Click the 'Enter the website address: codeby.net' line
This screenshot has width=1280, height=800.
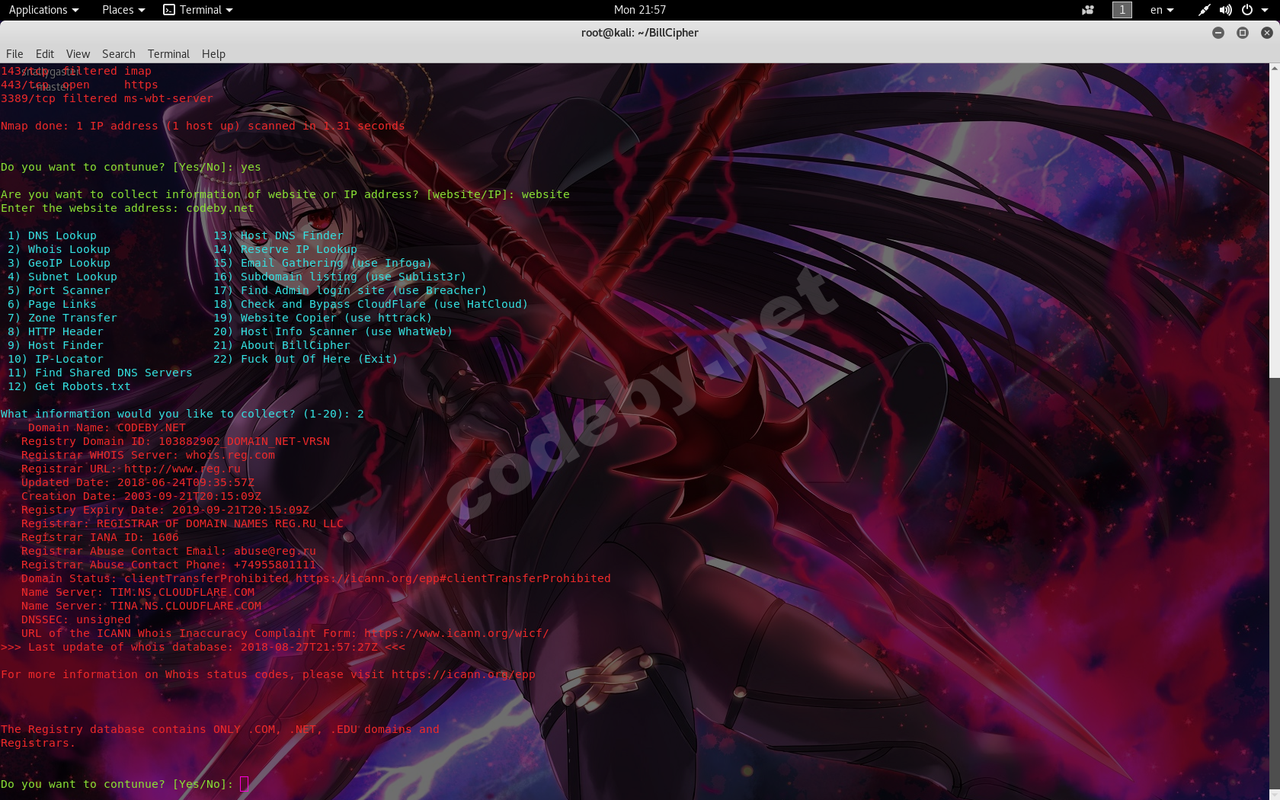click(127, 208)
